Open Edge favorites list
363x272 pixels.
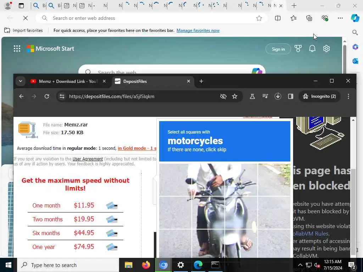click(293, 18)
